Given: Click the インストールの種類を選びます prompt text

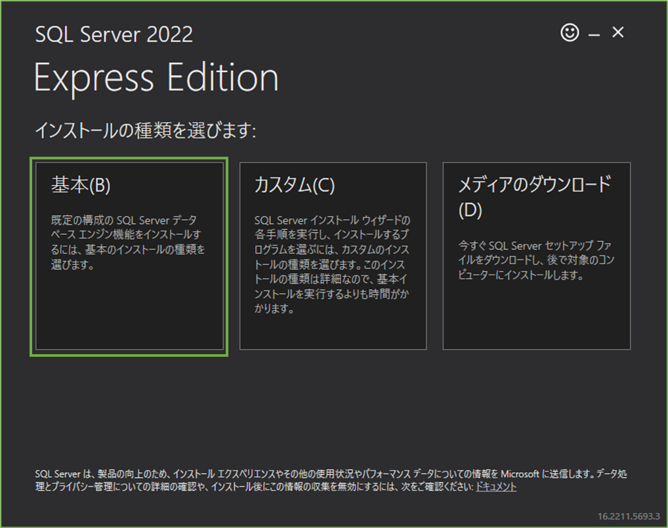Looking at the screenshot, I should pyautogui.click(x=146, y=131).
